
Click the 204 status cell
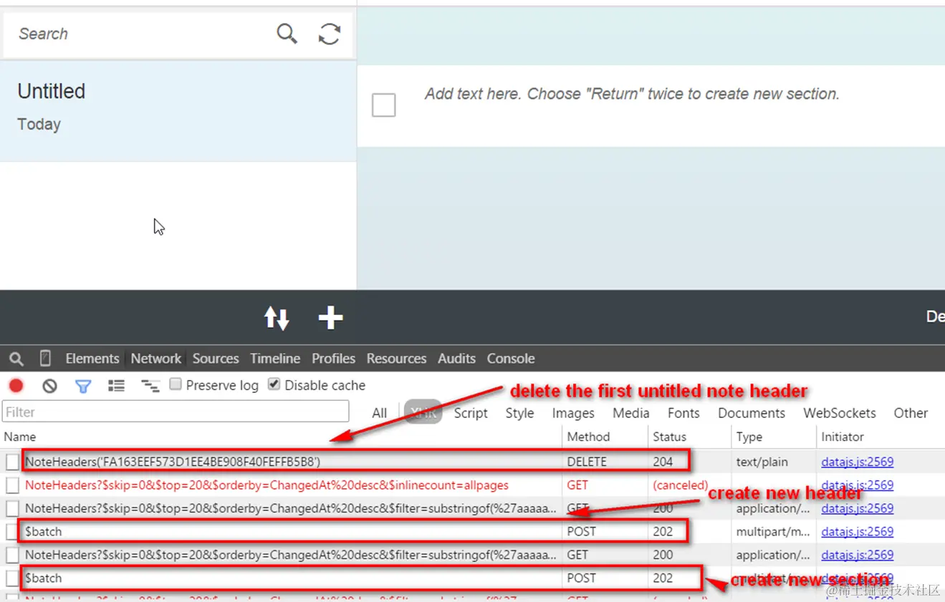point(663,462)
